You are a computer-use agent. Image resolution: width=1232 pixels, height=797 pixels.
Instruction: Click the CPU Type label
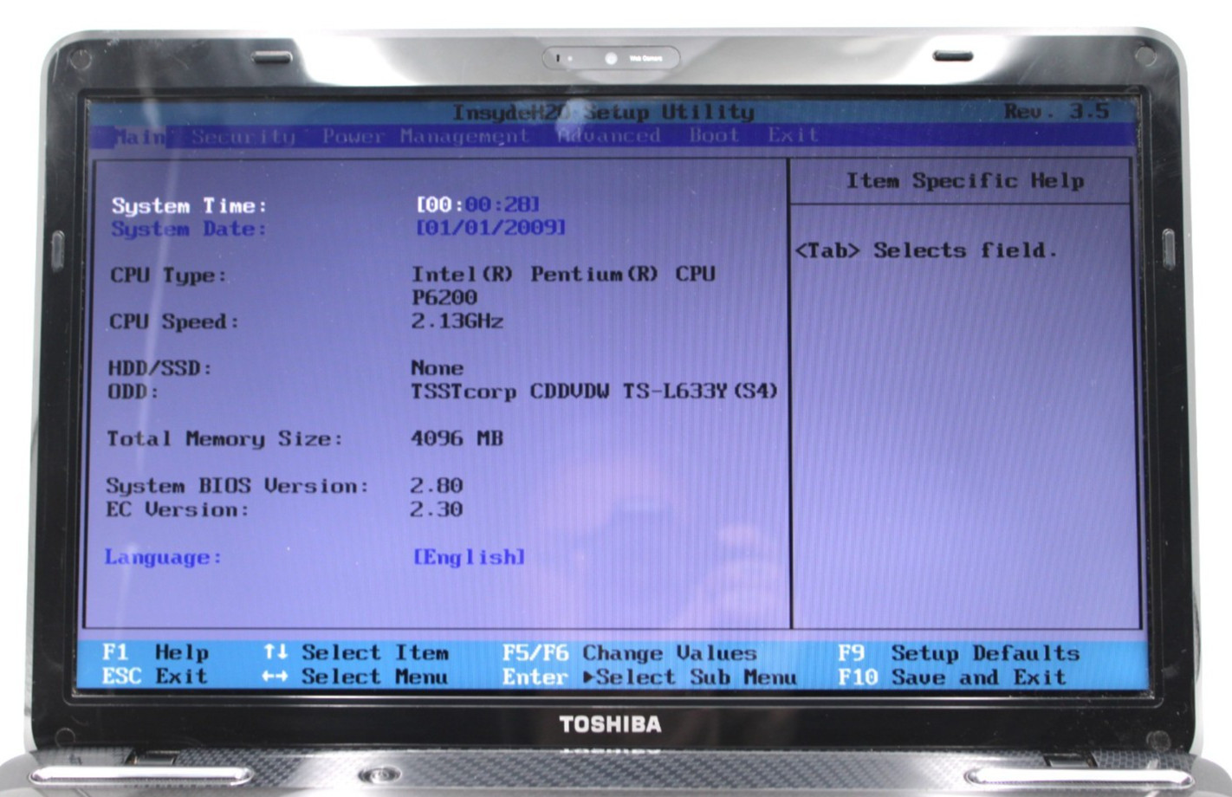click(168, 275)
